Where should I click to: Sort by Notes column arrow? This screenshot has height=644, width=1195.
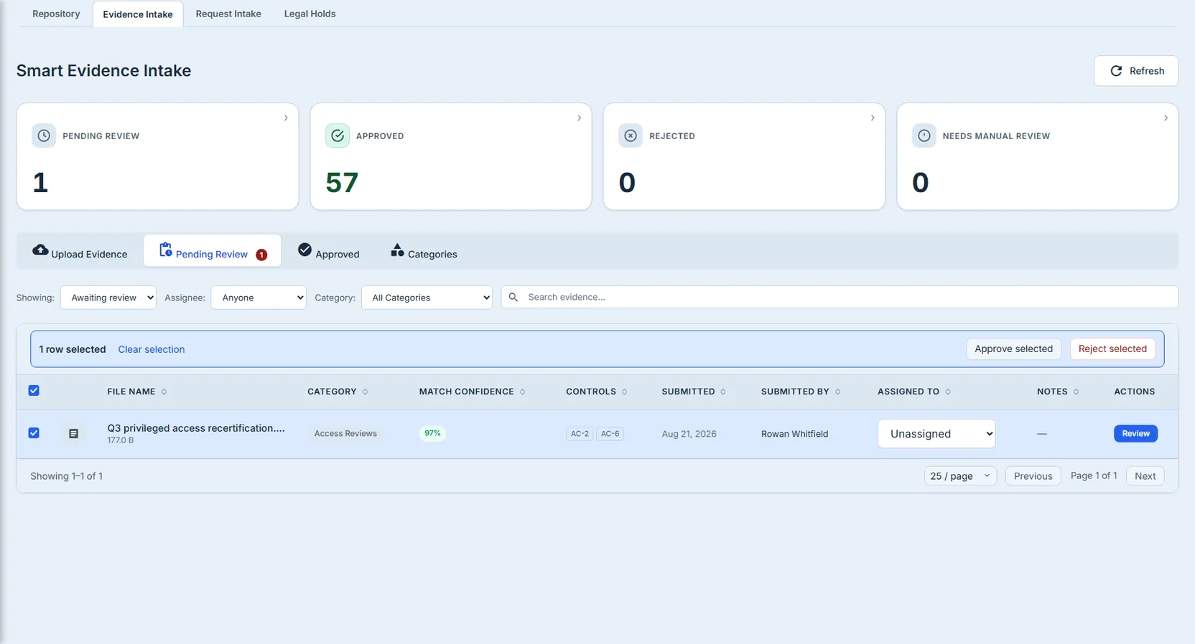tap(1076, 392)
